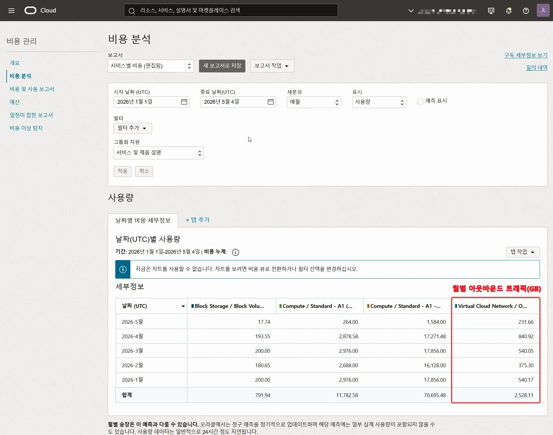Select the 2026-1월 row label

[132, 380]
